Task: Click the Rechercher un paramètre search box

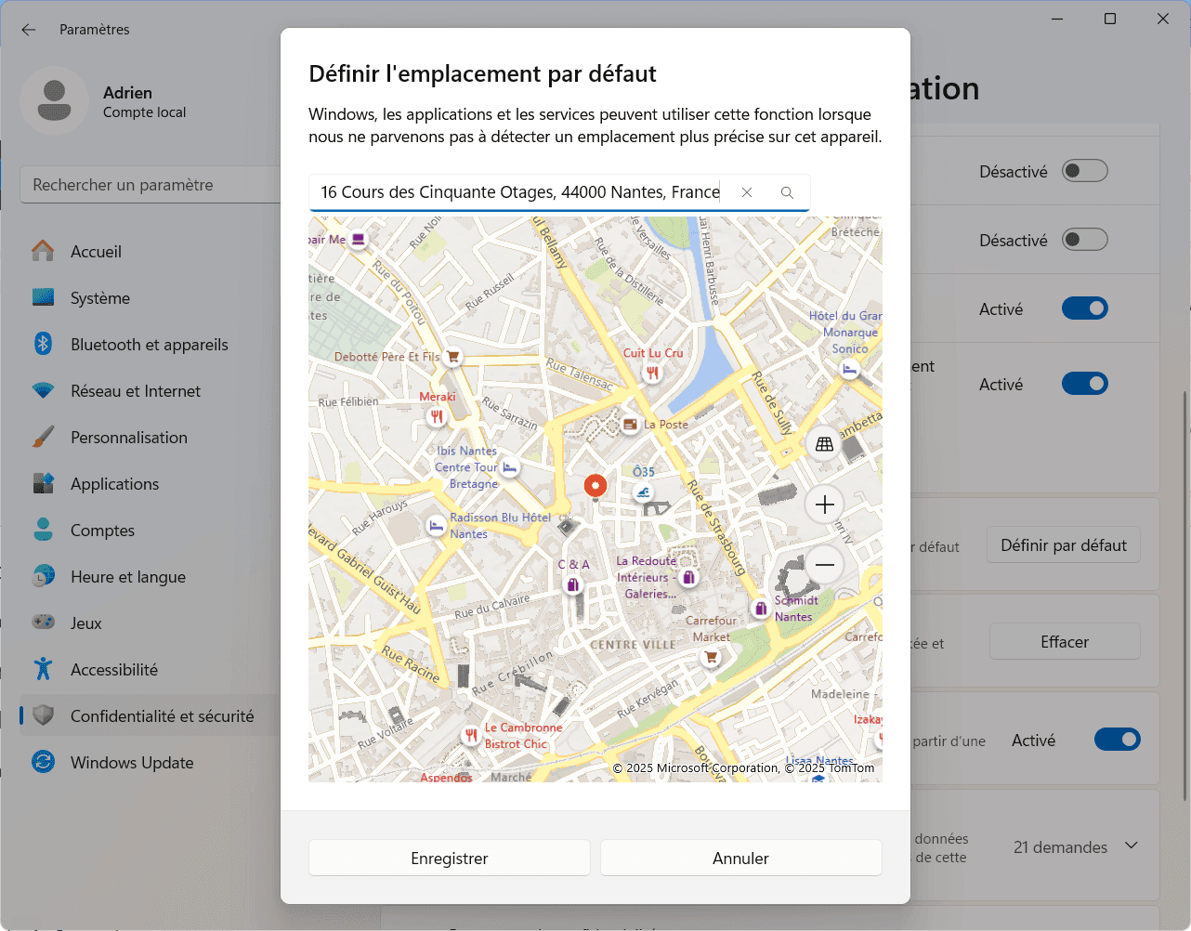Action: tap(151, 185)
